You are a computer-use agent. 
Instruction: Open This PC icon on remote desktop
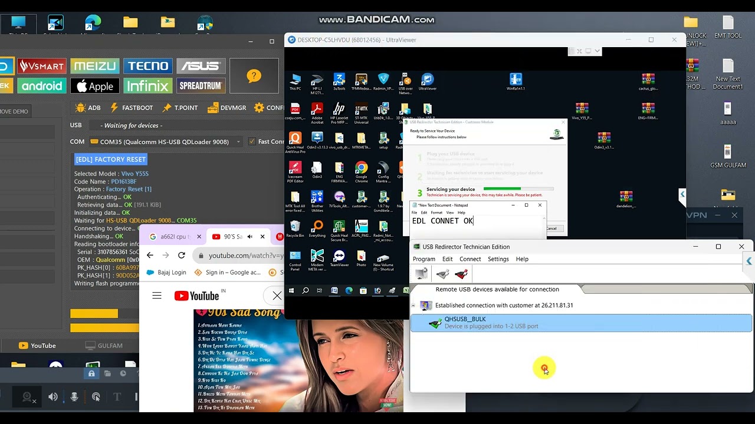(x=295, y=82)
